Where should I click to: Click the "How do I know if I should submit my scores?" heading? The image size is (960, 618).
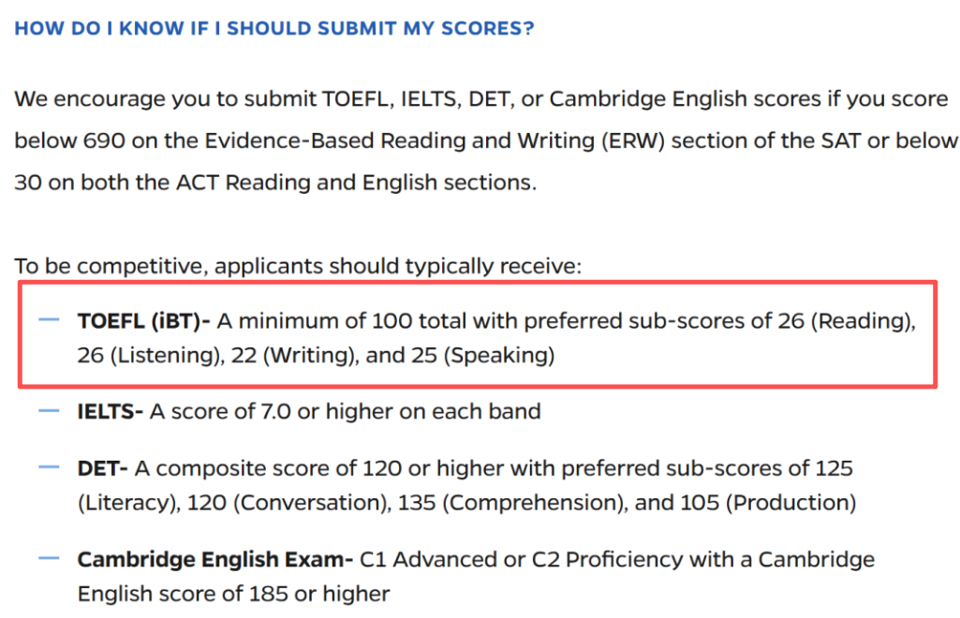(x=273, y=28)
